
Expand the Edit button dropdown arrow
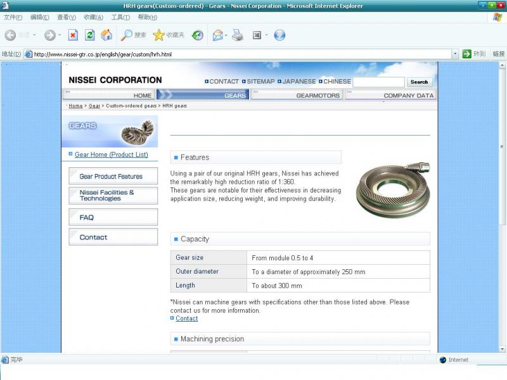click(x=266, y=35)
